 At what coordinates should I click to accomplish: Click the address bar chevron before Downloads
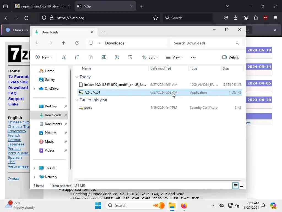point(99,43)
